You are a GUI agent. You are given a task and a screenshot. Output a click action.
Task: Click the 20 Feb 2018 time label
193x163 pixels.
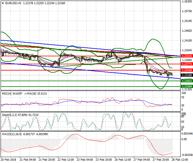(x=8, y=160)
